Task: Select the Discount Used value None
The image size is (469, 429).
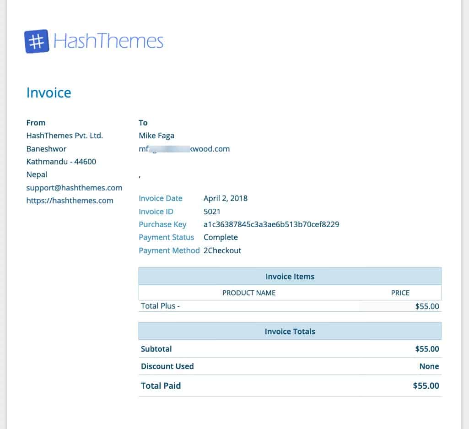Action: 429,366
